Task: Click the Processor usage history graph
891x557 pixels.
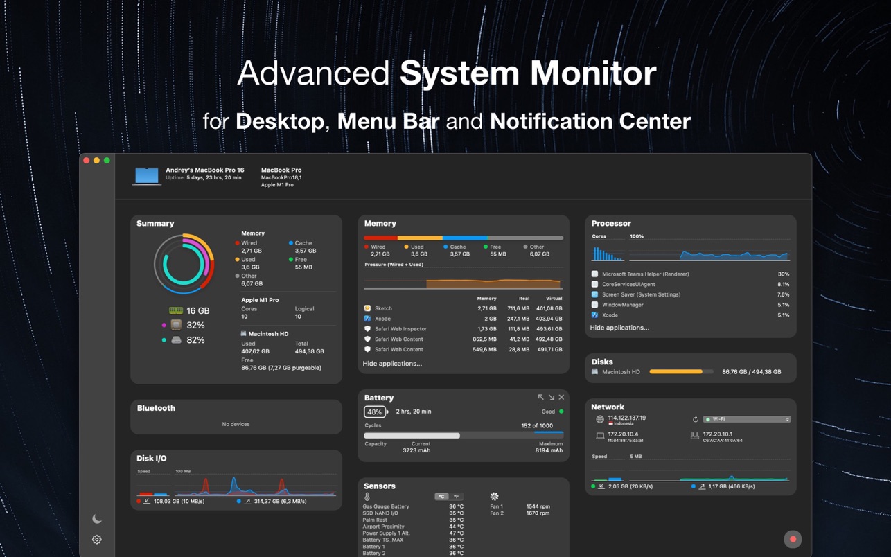Action: pos(708,251)
